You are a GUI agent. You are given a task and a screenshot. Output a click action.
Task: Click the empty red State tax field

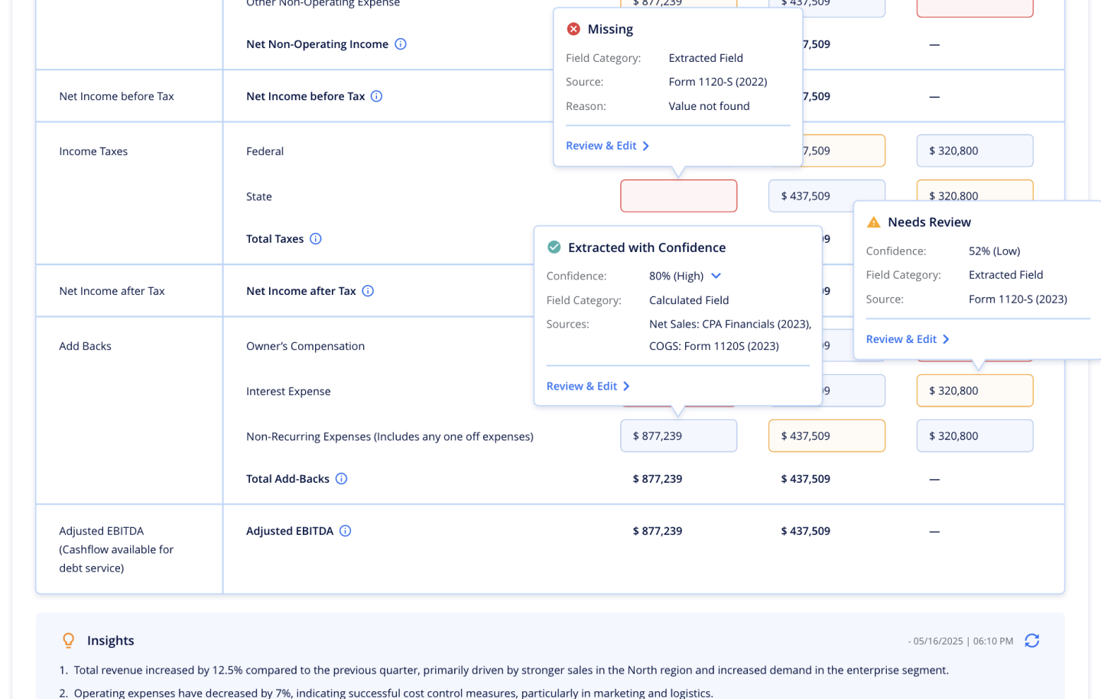(678, 196)
